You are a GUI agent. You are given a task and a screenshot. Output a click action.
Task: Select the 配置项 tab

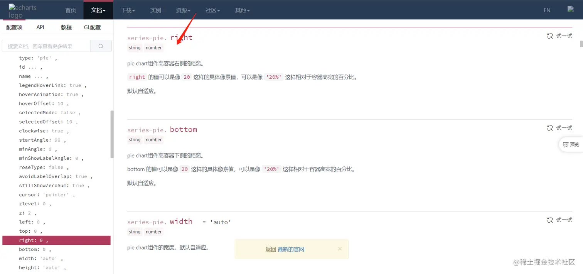14,27
